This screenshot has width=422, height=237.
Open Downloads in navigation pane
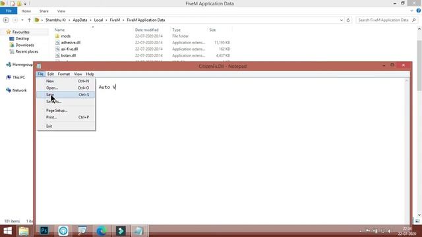tap(24, 45)
